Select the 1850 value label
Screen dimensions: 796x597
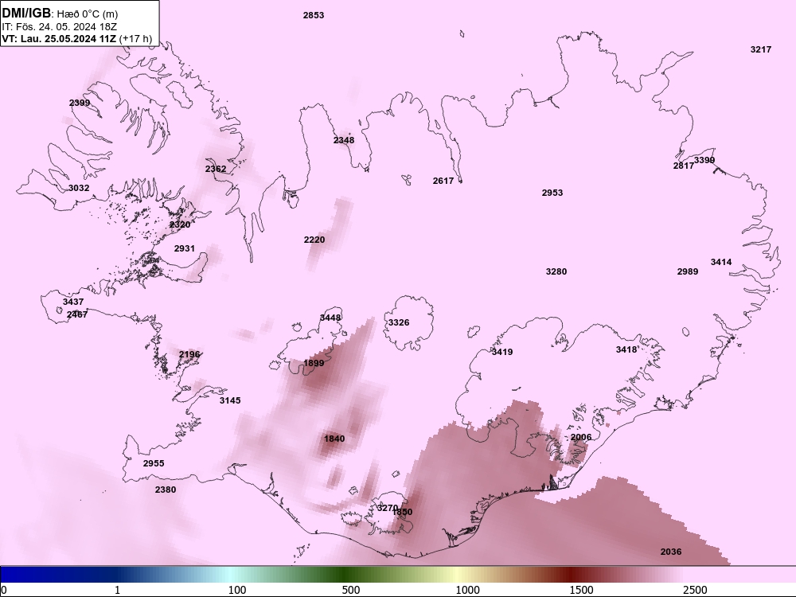[x=403, y=512]
